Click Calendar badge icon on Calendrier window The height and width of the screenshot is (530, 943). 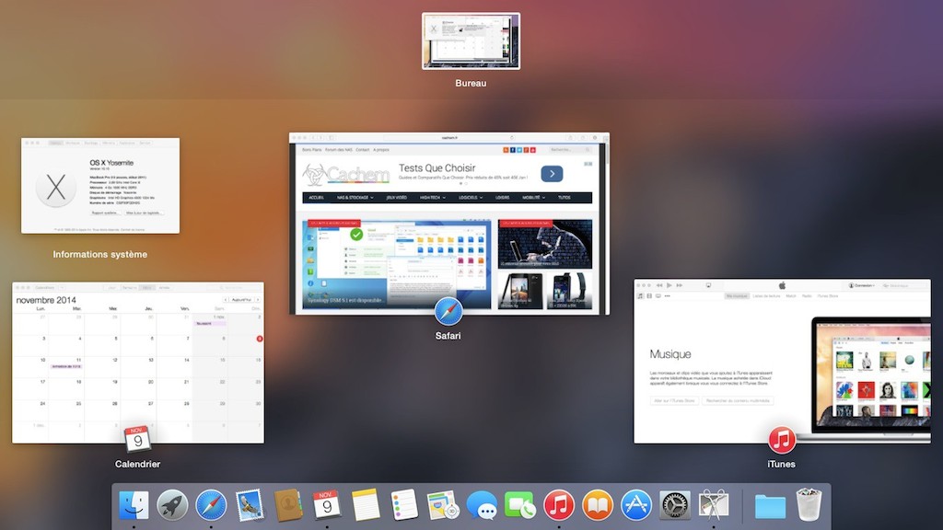tap(138, 439)
